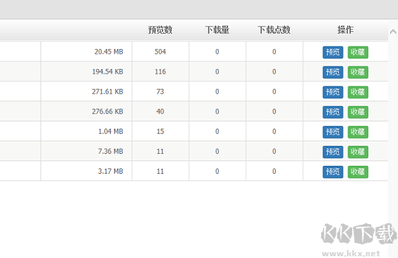Click the scrollbar up arrow
Viewport: 398px width, 258px height.
(x=393, y=31)
